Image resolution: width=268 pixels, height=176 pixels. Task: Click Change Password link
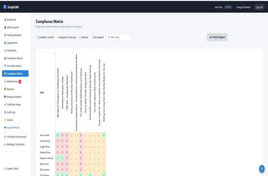click(243, 7)
